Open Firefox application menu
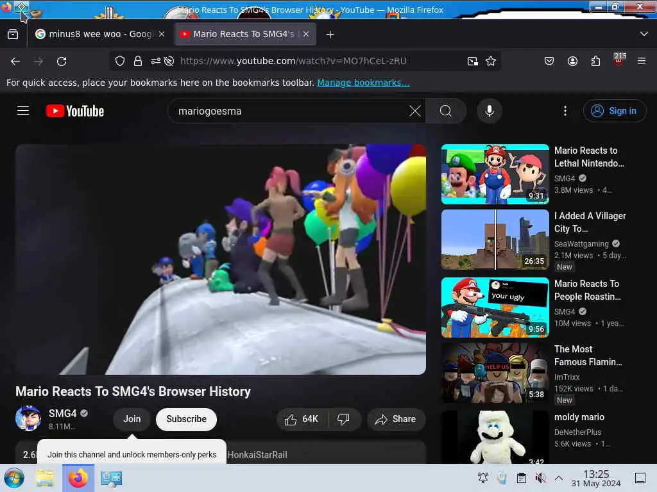This screenshot has height=492, width=657. (x=642, y=61)
